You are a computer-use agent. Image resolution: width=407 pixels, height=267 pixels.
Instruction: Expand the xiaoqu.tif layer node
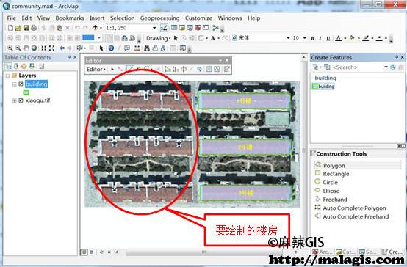(x=15, y=100)
